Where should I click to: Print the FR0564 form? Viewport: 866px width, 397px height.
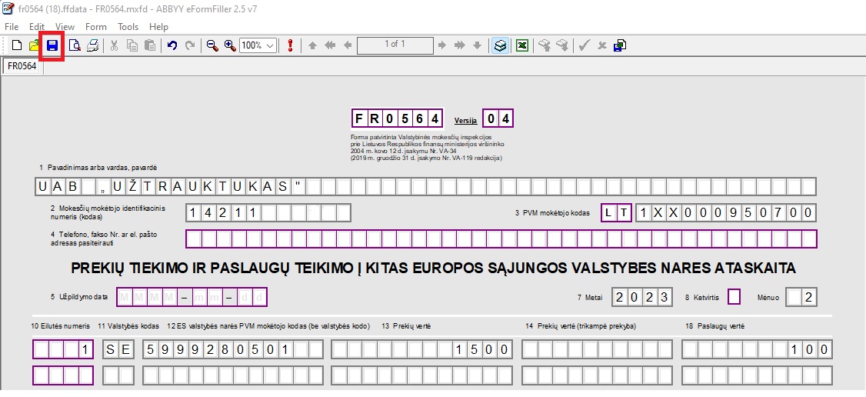coord(92,46)
